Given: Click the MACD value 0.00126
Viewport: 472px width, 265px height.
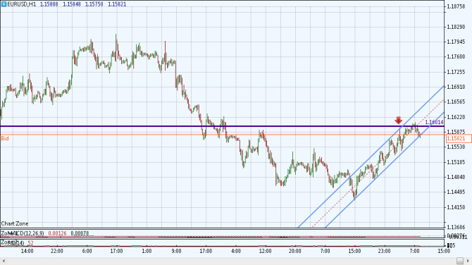Looking at the screenshot, I should tap(58, 233).
